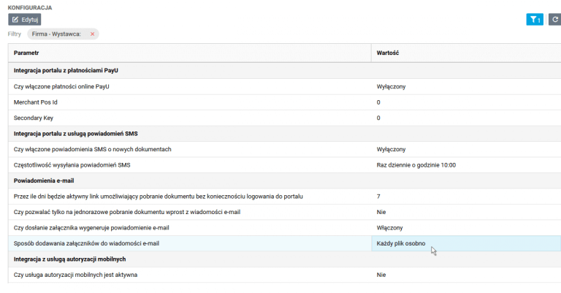
Task: Click the SMS notifications Wyłączony value
Action: coord(391,149)
